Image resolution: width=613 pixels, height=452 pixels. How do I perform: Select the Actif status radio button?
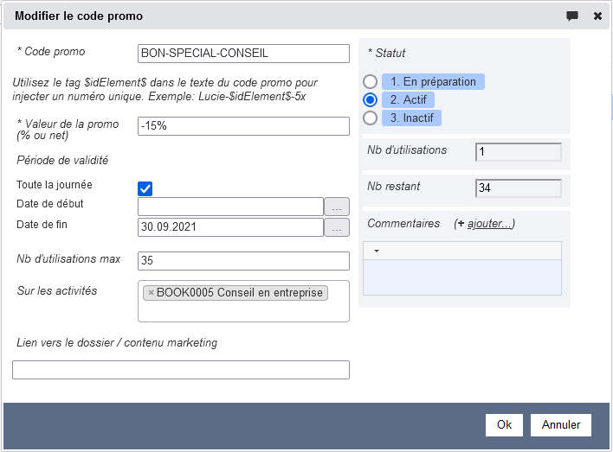[x=371, y=99]
